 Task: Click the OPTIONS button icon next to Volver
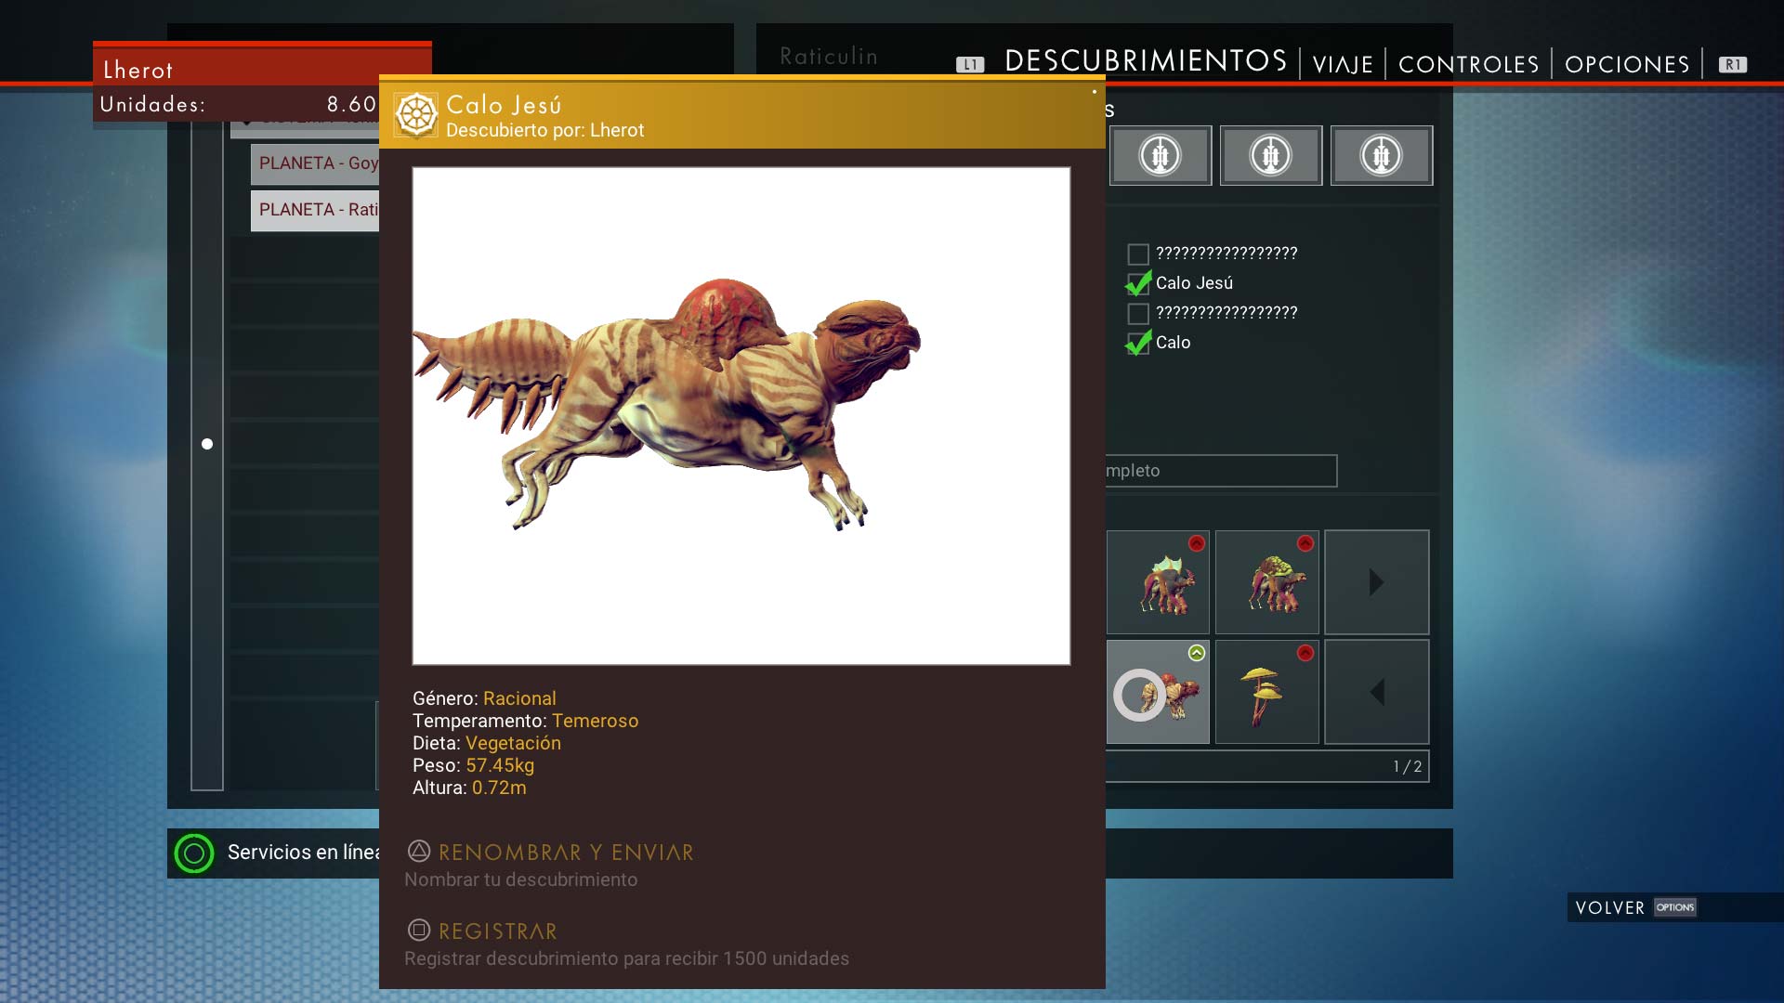tap(1675, 907)
